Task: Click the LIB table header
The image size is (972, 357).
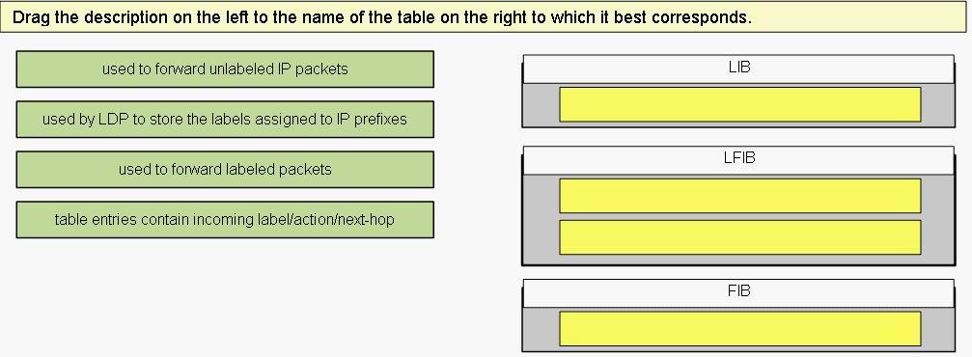Action: pos(738,69)
